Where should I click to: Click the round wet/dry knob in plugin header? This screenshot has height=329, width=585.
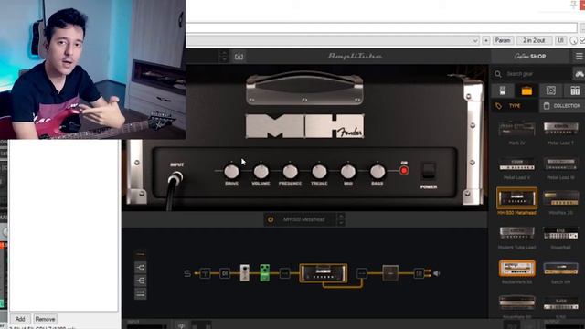(x=573, y=40)
